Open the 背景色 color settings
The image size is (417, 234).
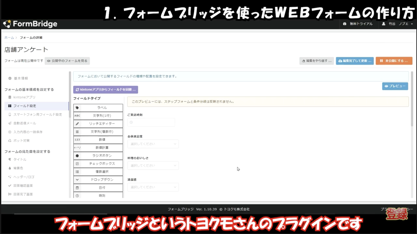(x=19, y=168)
